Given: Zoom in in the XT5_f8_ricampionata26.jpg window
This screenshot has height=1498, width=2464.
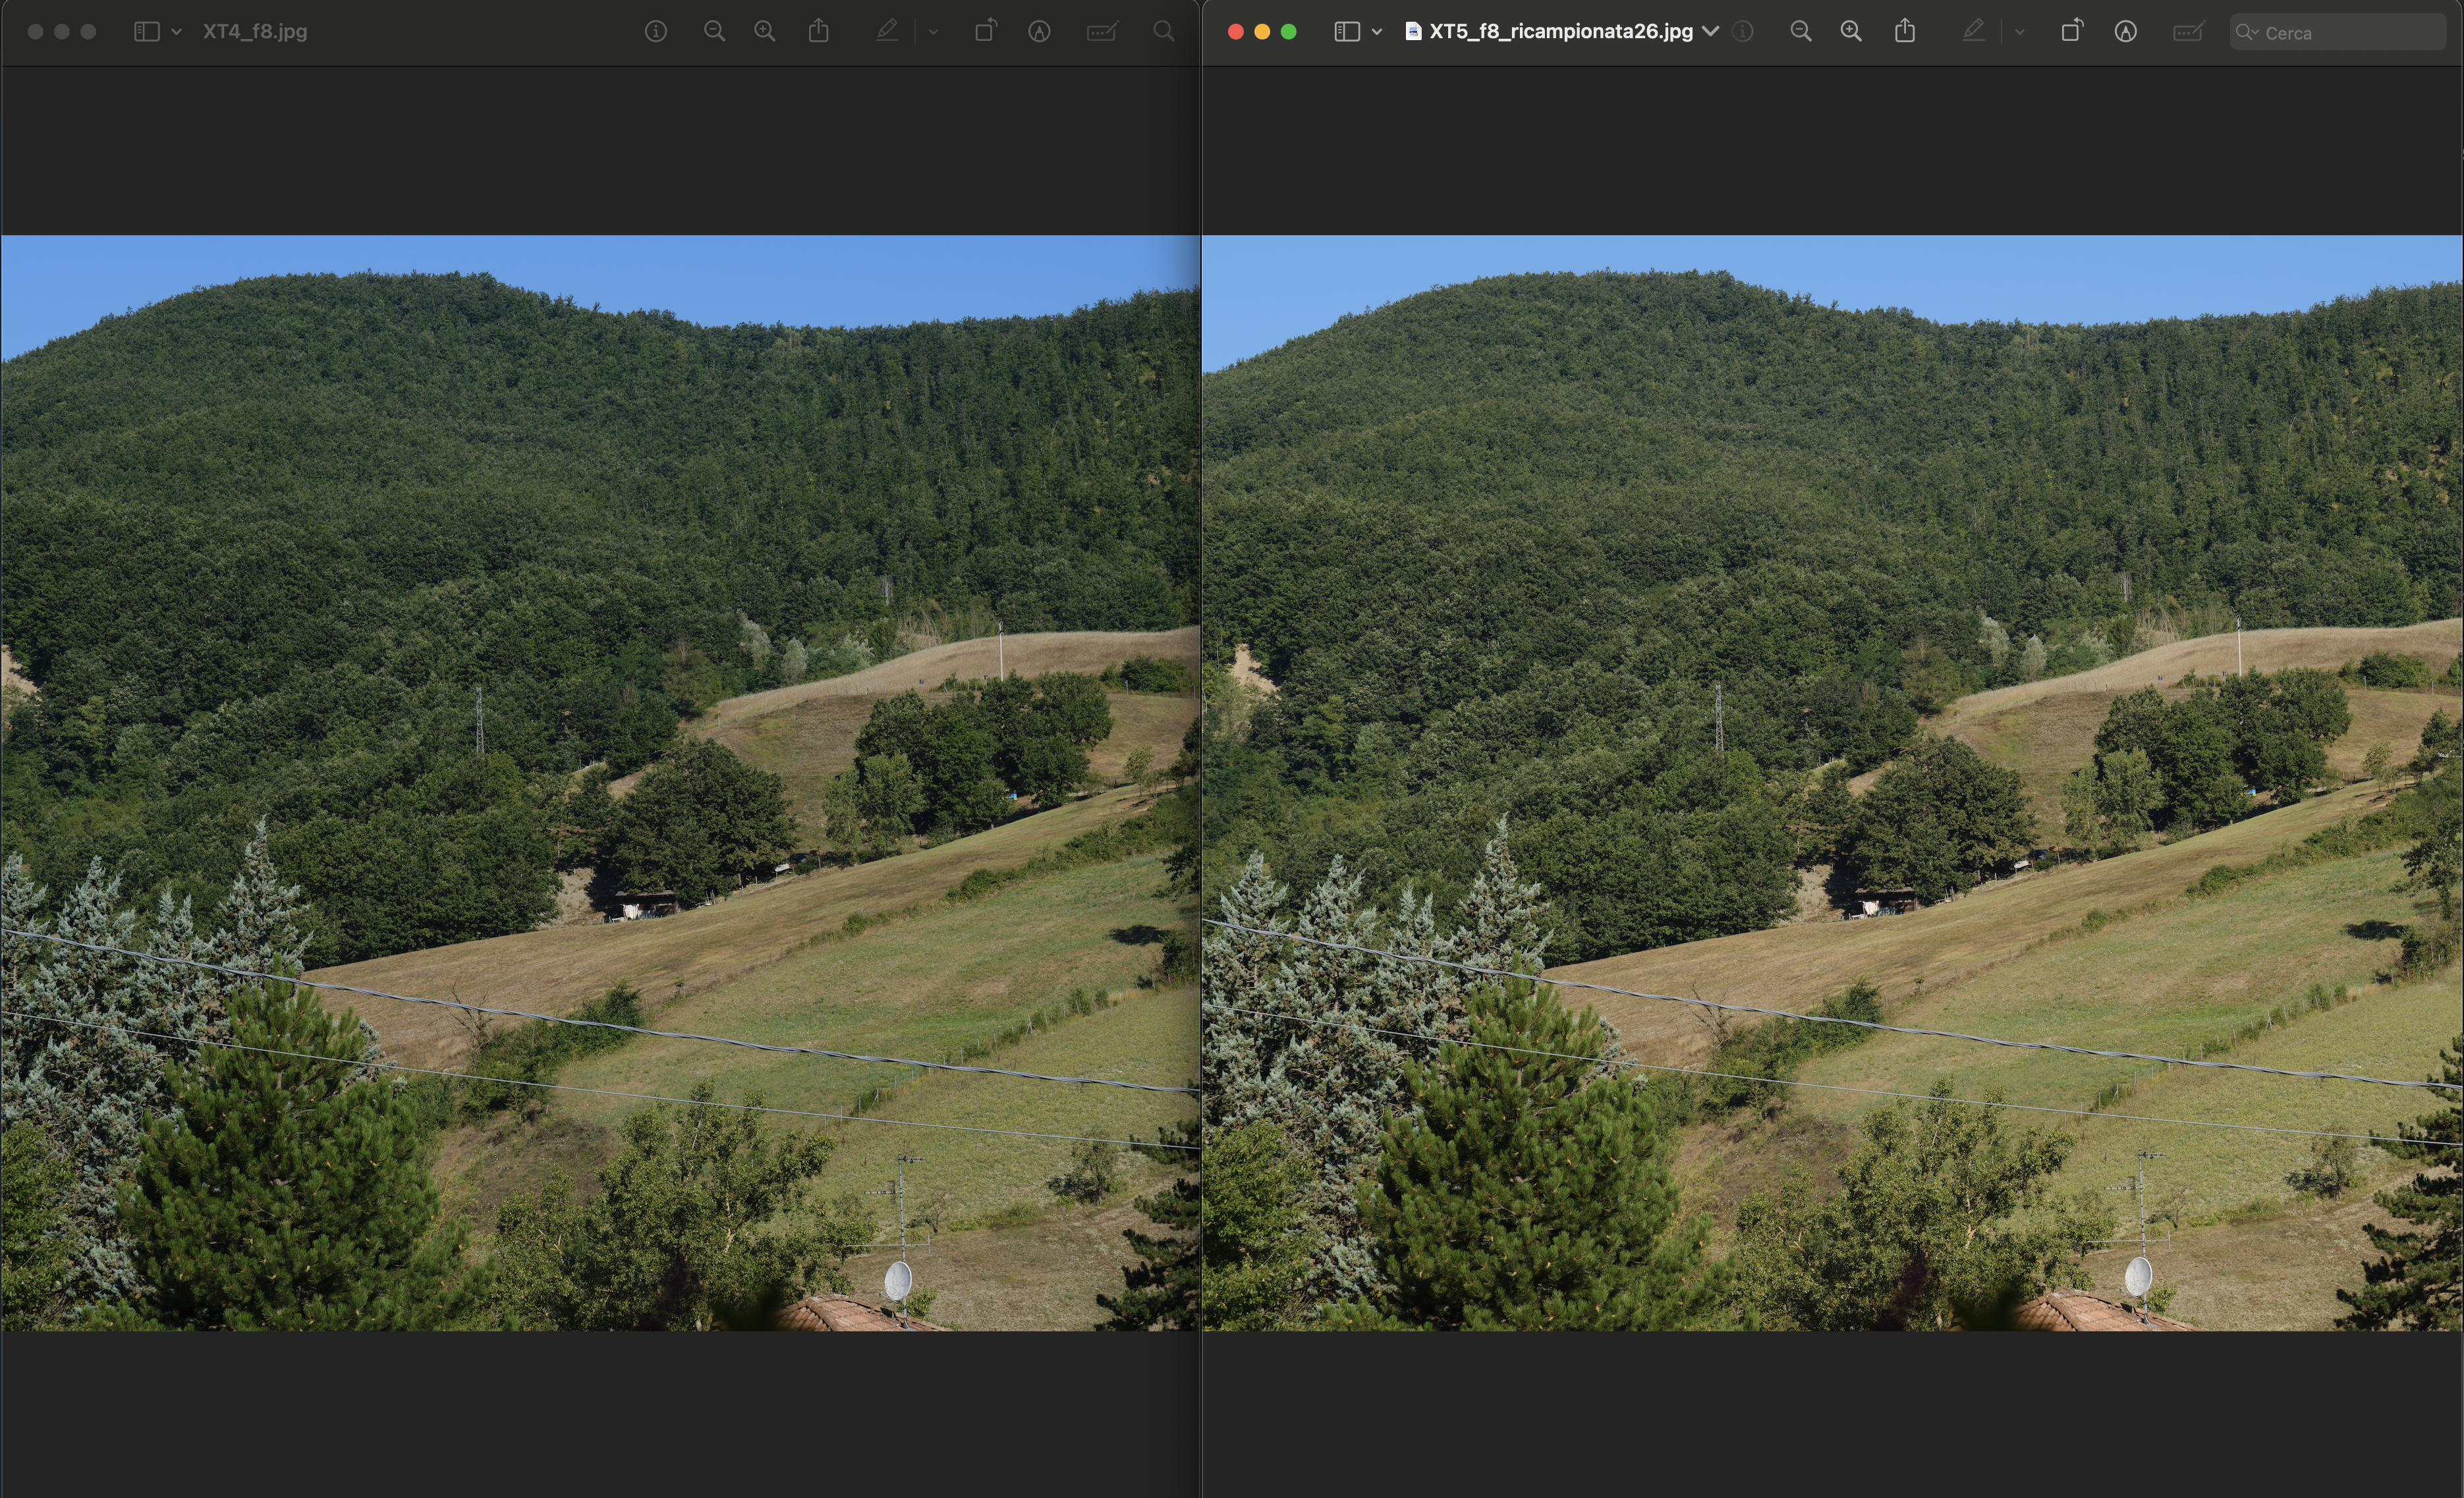Looking at the screenshot, I should click(1851, 31).
